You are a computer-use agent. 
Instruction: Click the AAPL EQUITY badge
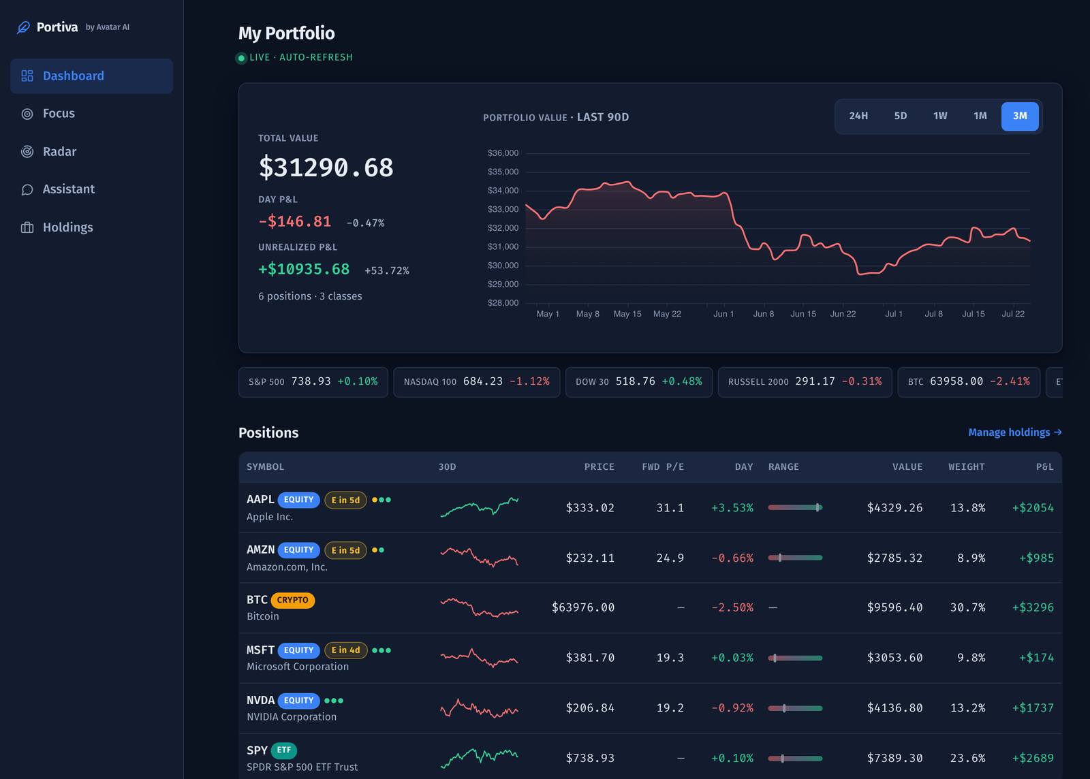coord(298,500)
